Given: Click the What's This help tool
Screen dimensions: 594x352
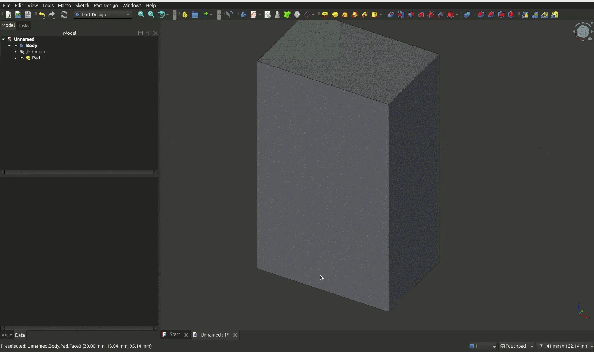Looking at the screenshot, I should tap(230, 15).
